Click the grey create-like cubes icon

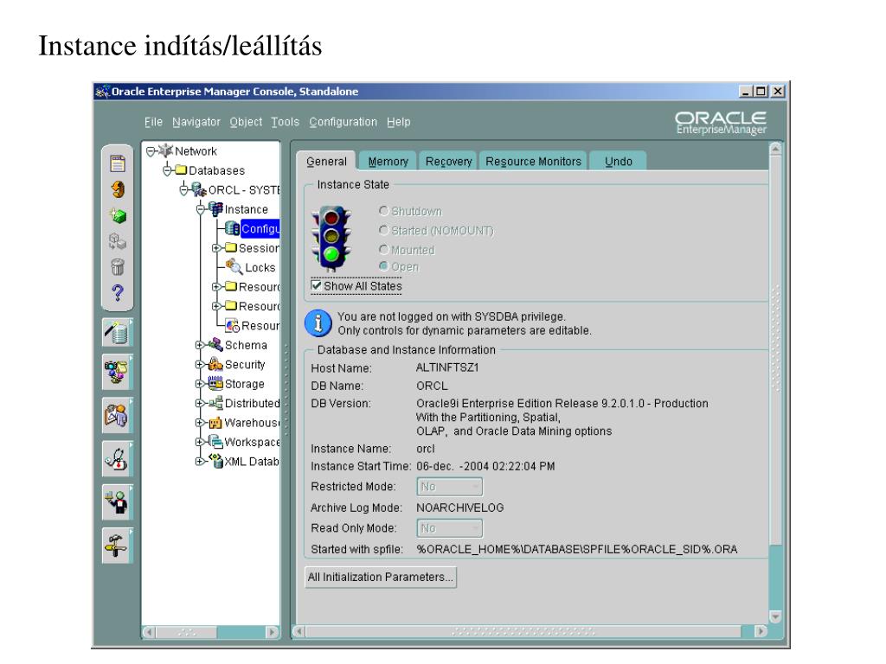pos(118,241)
